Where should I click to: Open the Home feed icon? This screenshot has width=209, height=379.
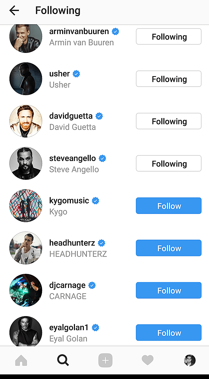click(21, 360)
